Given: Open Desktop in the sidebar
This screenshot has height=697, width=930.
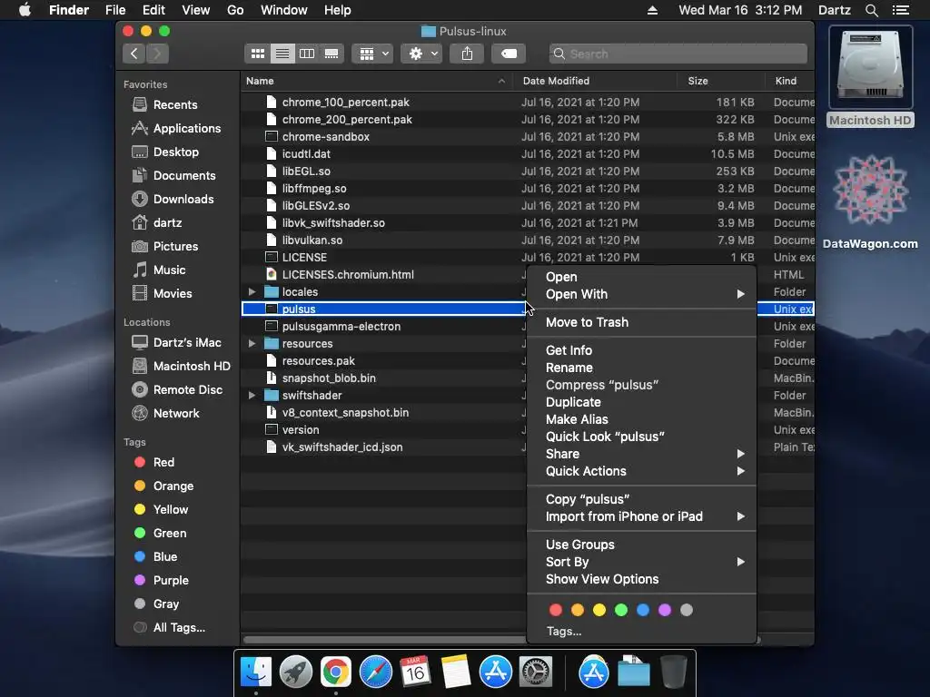Looking at the screenshot, I should tap(165, 152).
